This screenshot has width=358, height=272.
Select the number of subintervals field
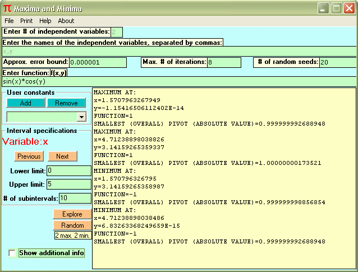tap(75, 198)
